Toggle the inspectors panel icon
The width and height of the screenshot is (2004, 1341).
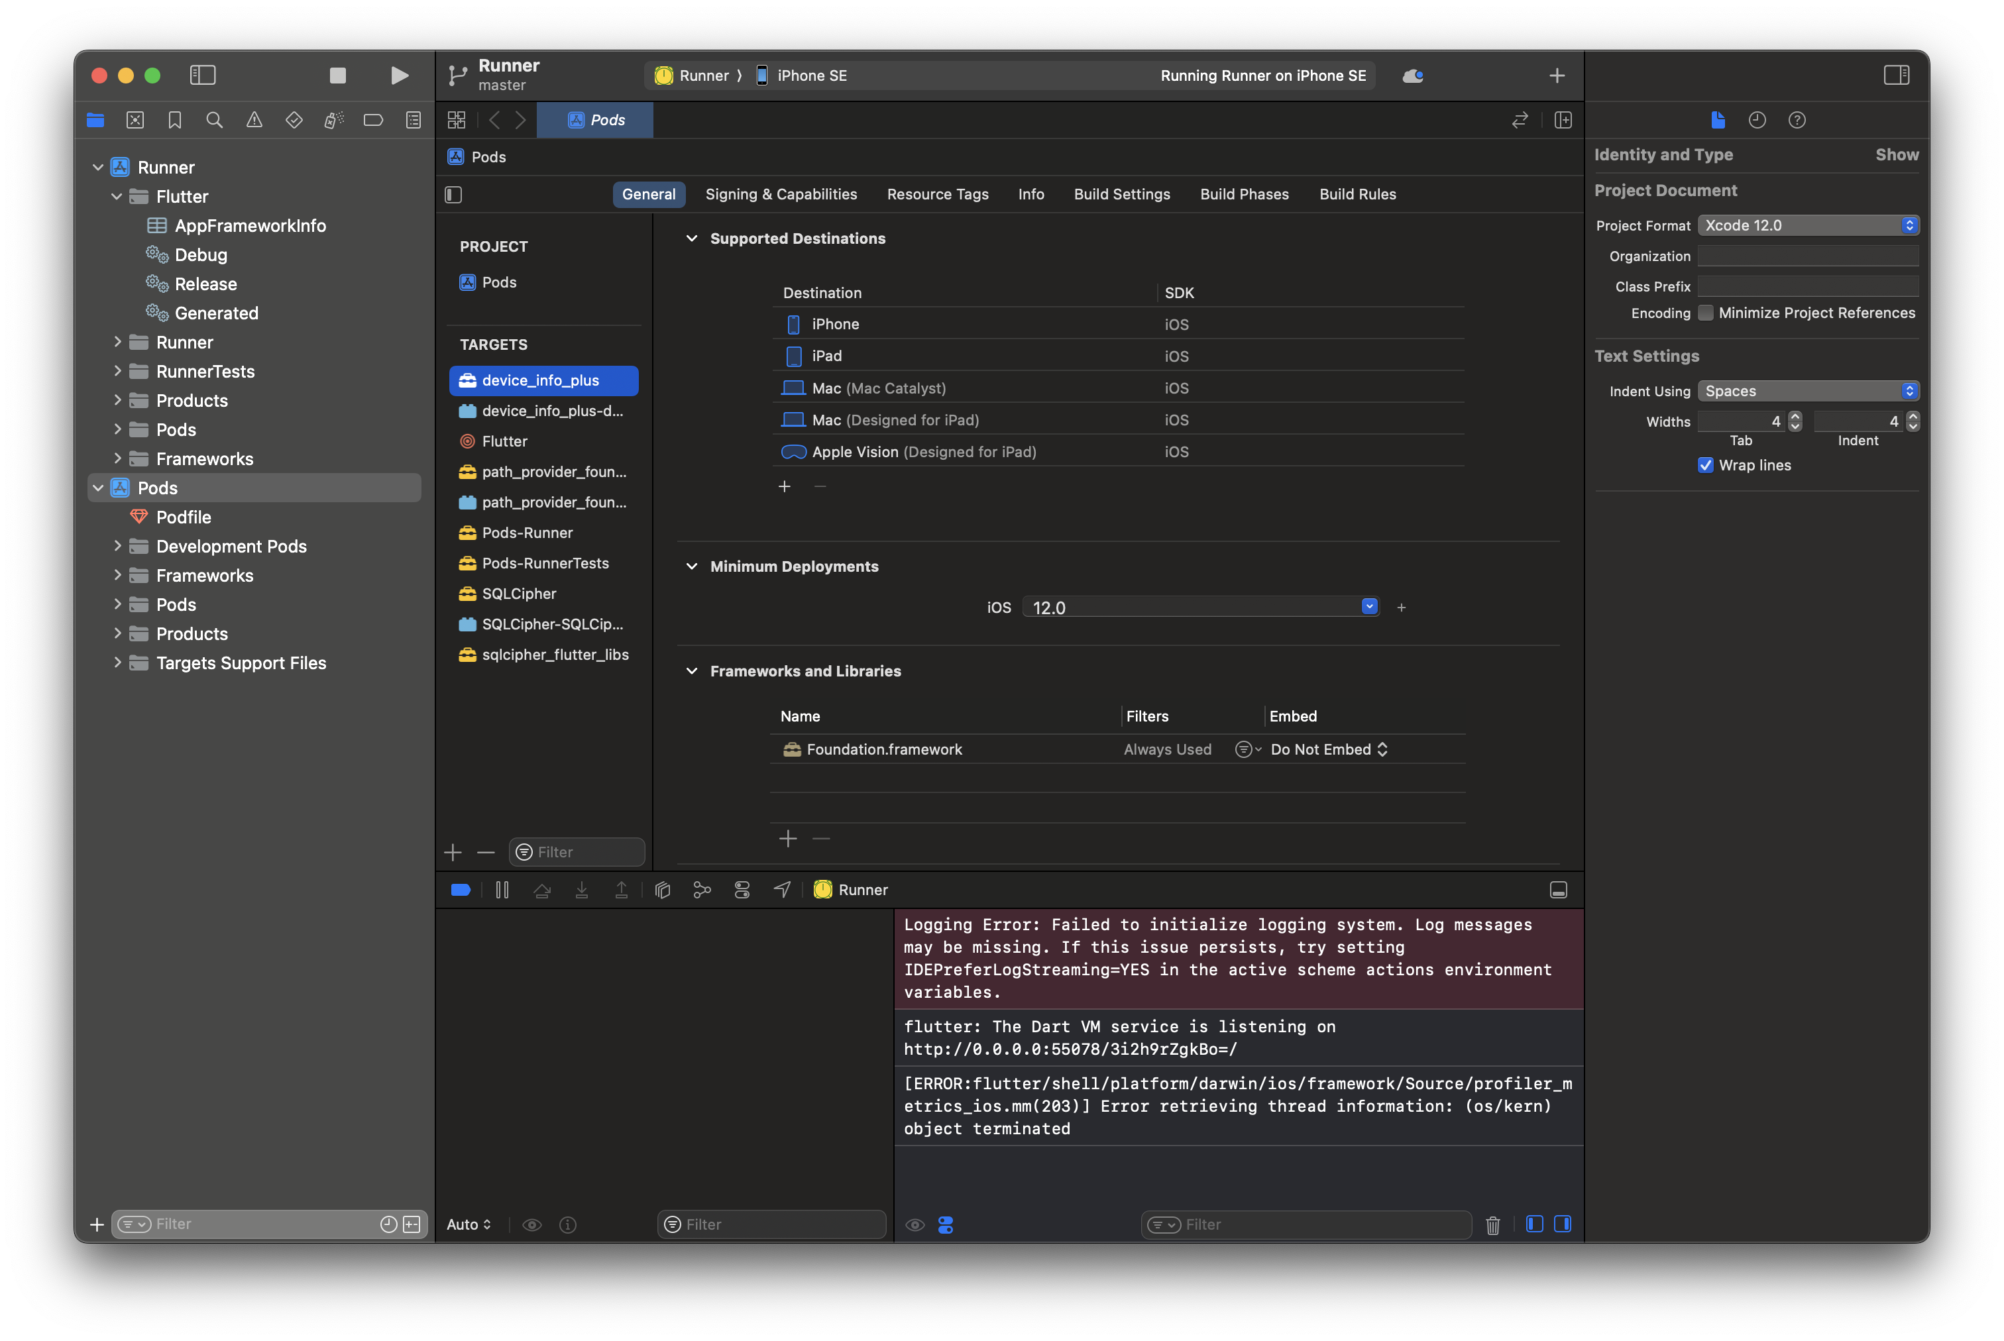(x=1896, y=76)
